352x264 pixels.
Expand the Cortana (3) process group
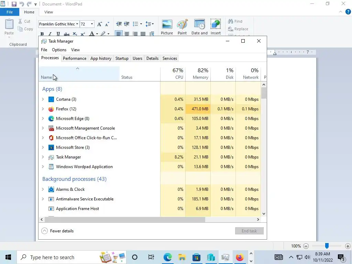pyautogui.click(x=43, y=99)
